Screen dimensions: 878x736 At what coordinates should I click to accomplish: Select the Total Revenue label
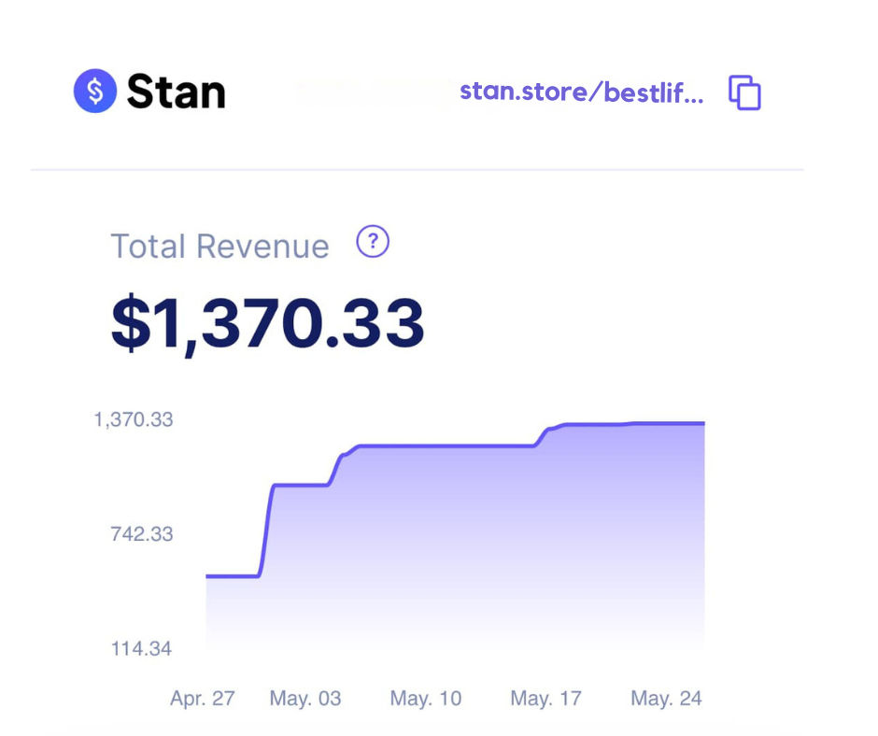[219, 246]
